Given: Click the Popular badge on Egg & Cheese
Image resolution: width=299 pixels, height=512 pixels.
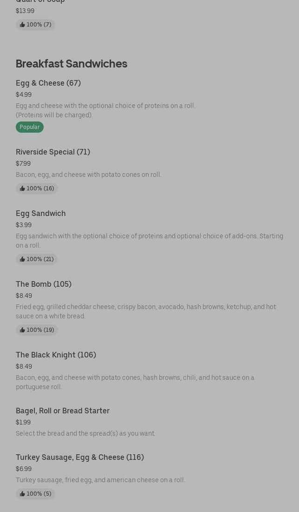Looking at the screenshot, I should pos(30,127).
